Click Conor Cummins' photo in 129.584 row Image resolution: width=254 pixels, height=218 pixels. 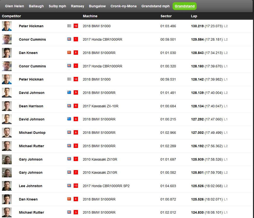7,40
